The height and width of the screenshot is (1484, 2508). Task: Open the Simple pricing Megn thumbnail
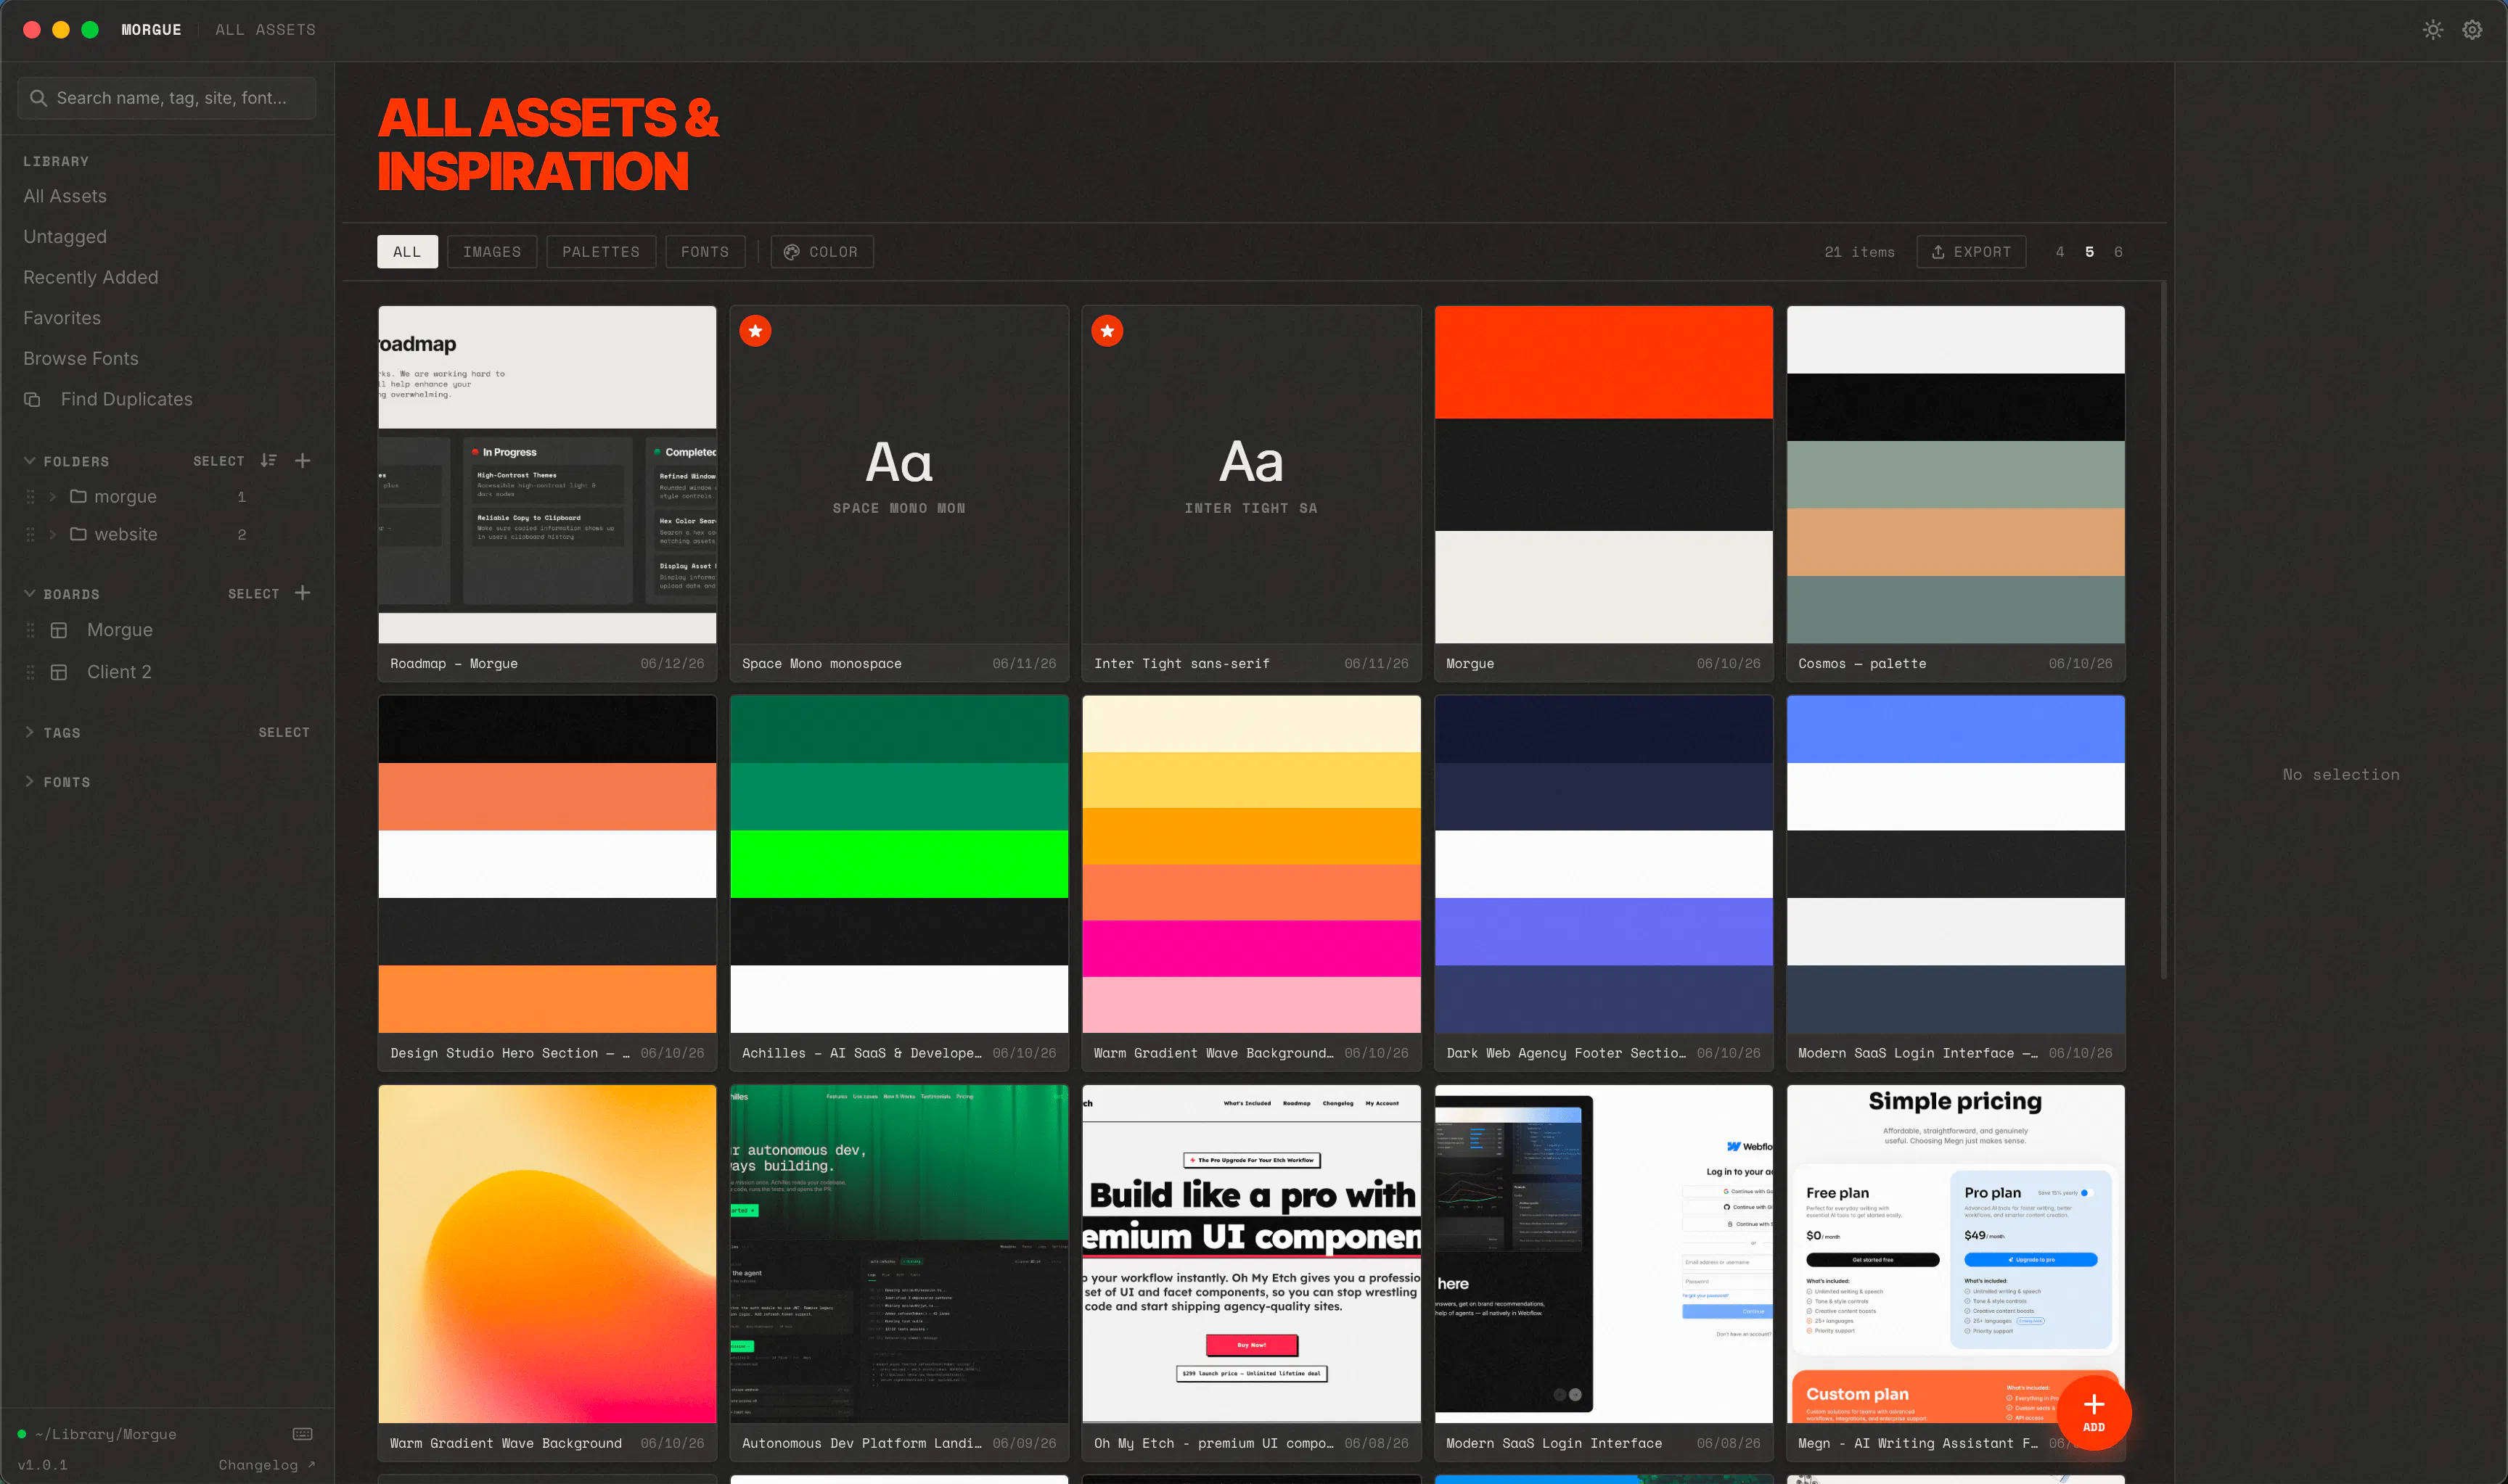click(x=1955, y=1254)
